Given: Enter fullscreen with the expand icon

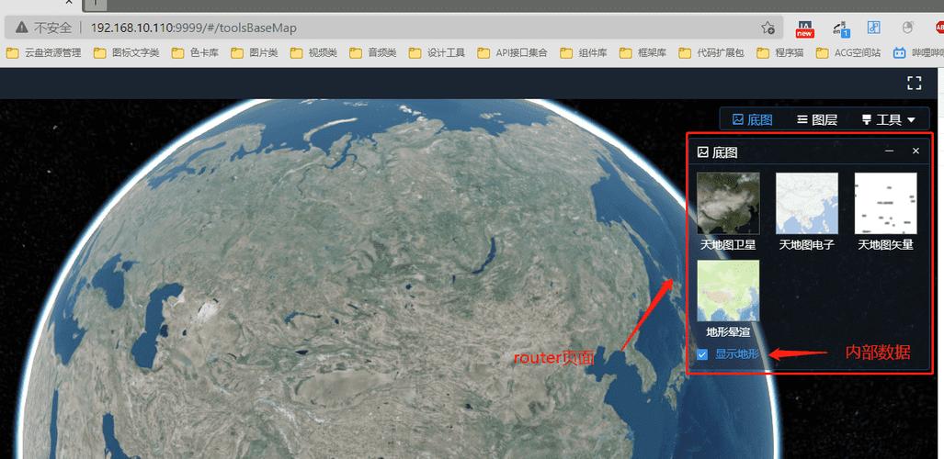Looking at the screenshot, I should click(914, 84).
